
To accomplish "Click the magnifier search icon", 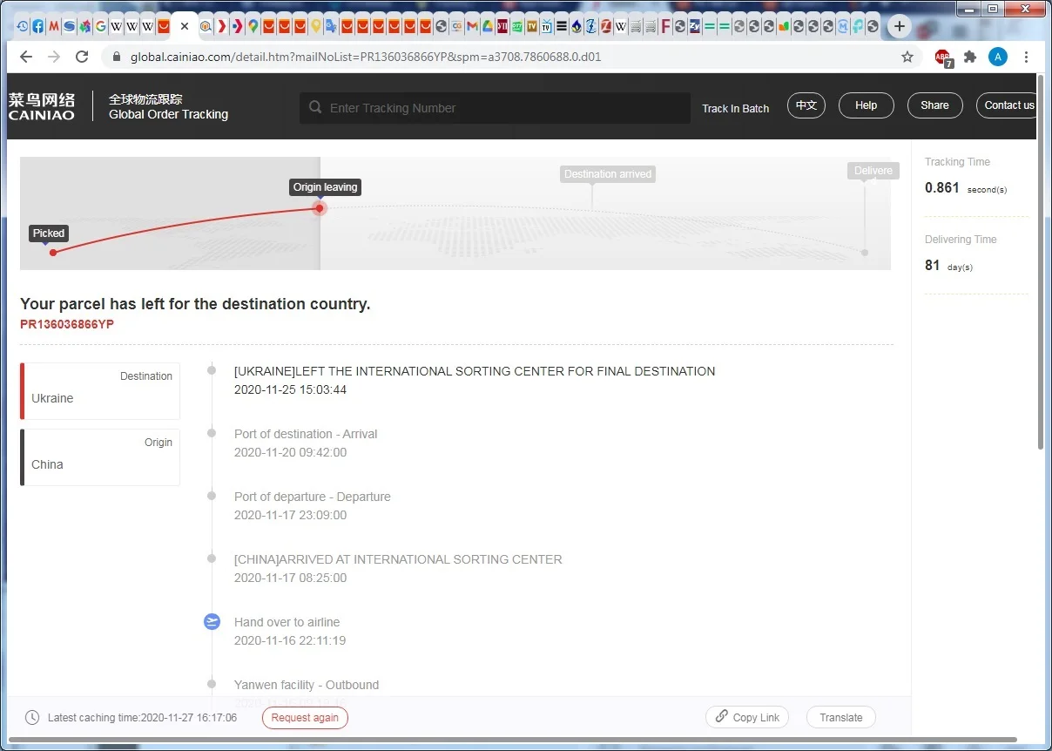I will tap(315, 108).
